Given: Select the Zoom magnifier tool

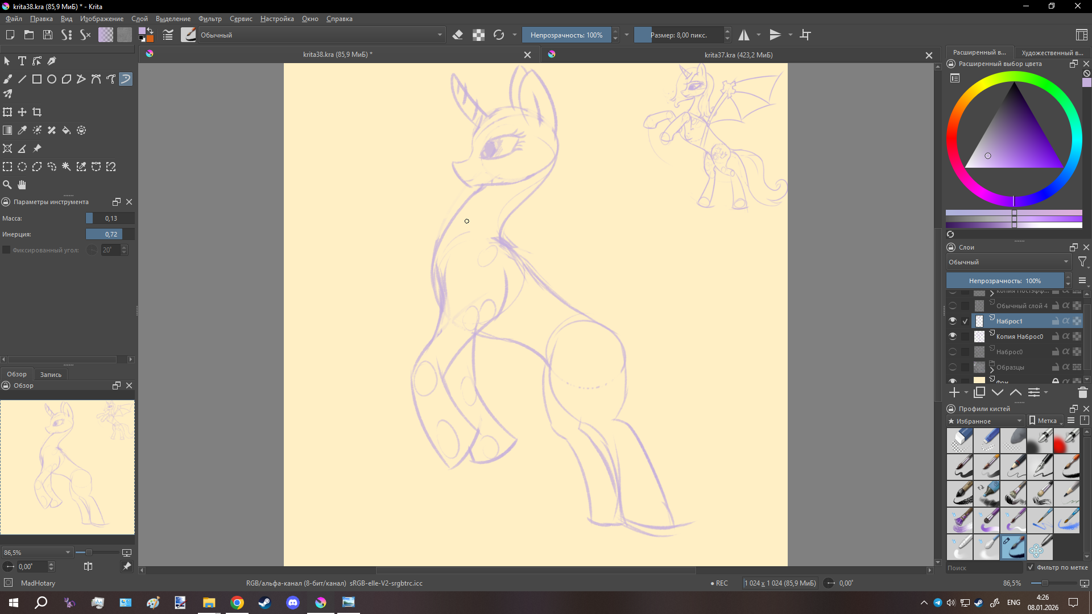Looking at the screenshot, I should (7, 185).
